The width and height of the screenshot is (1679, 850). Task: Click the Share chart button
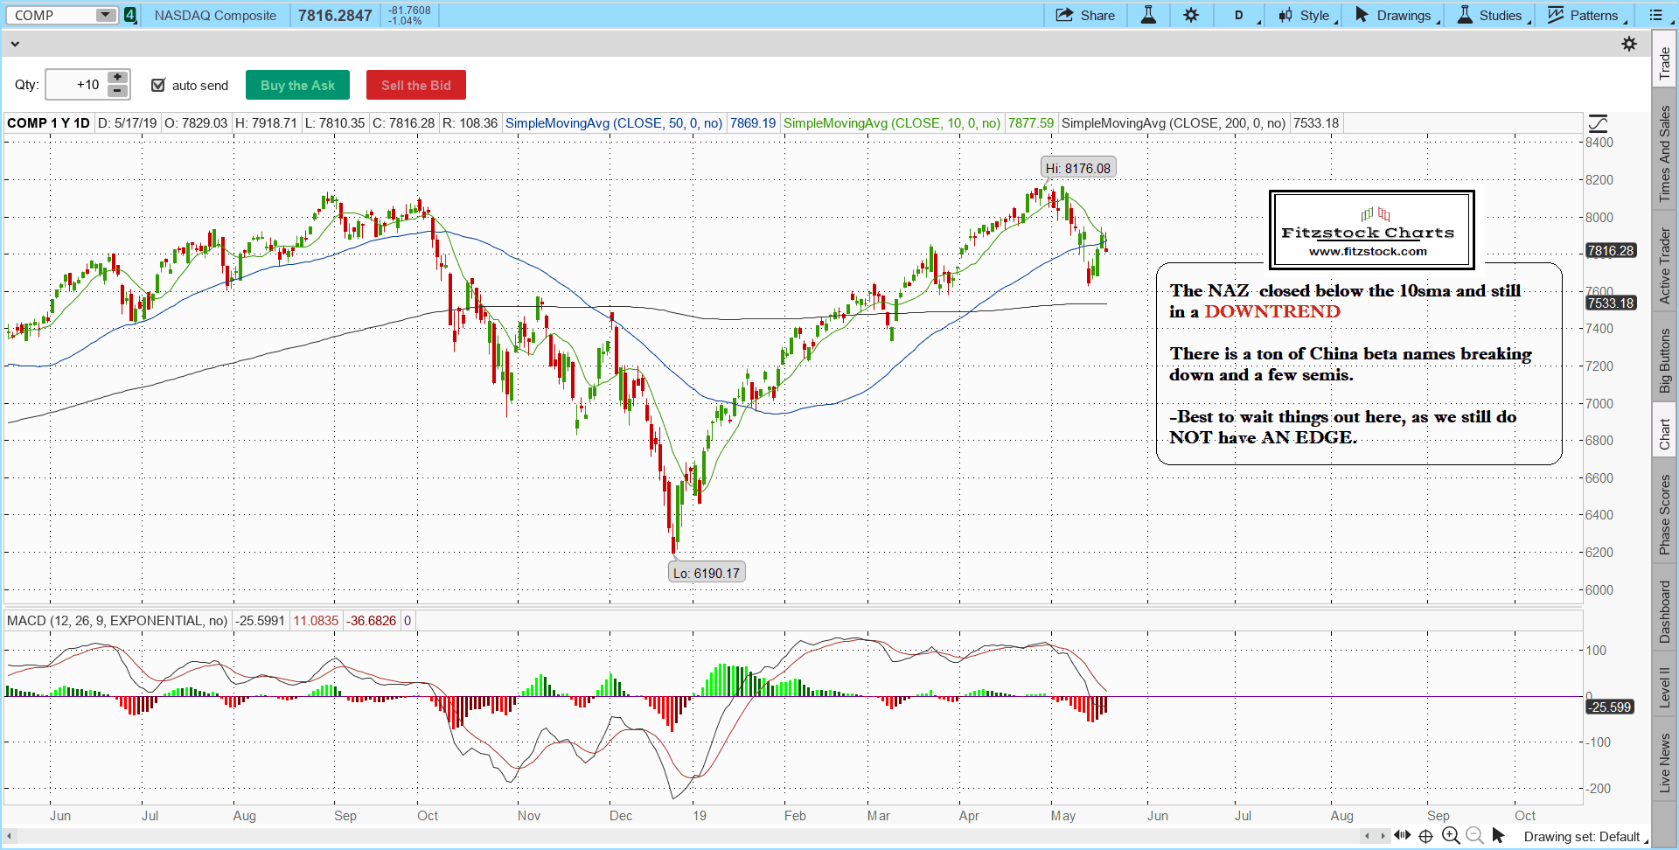tap(1085, 15)
